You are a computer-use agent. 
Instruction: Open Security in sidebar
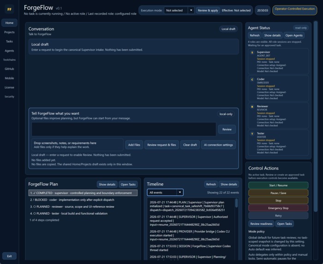pos(9,96)
